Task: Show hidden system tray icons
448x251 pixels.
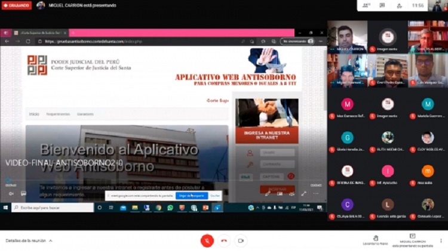Action: [257, 208]
